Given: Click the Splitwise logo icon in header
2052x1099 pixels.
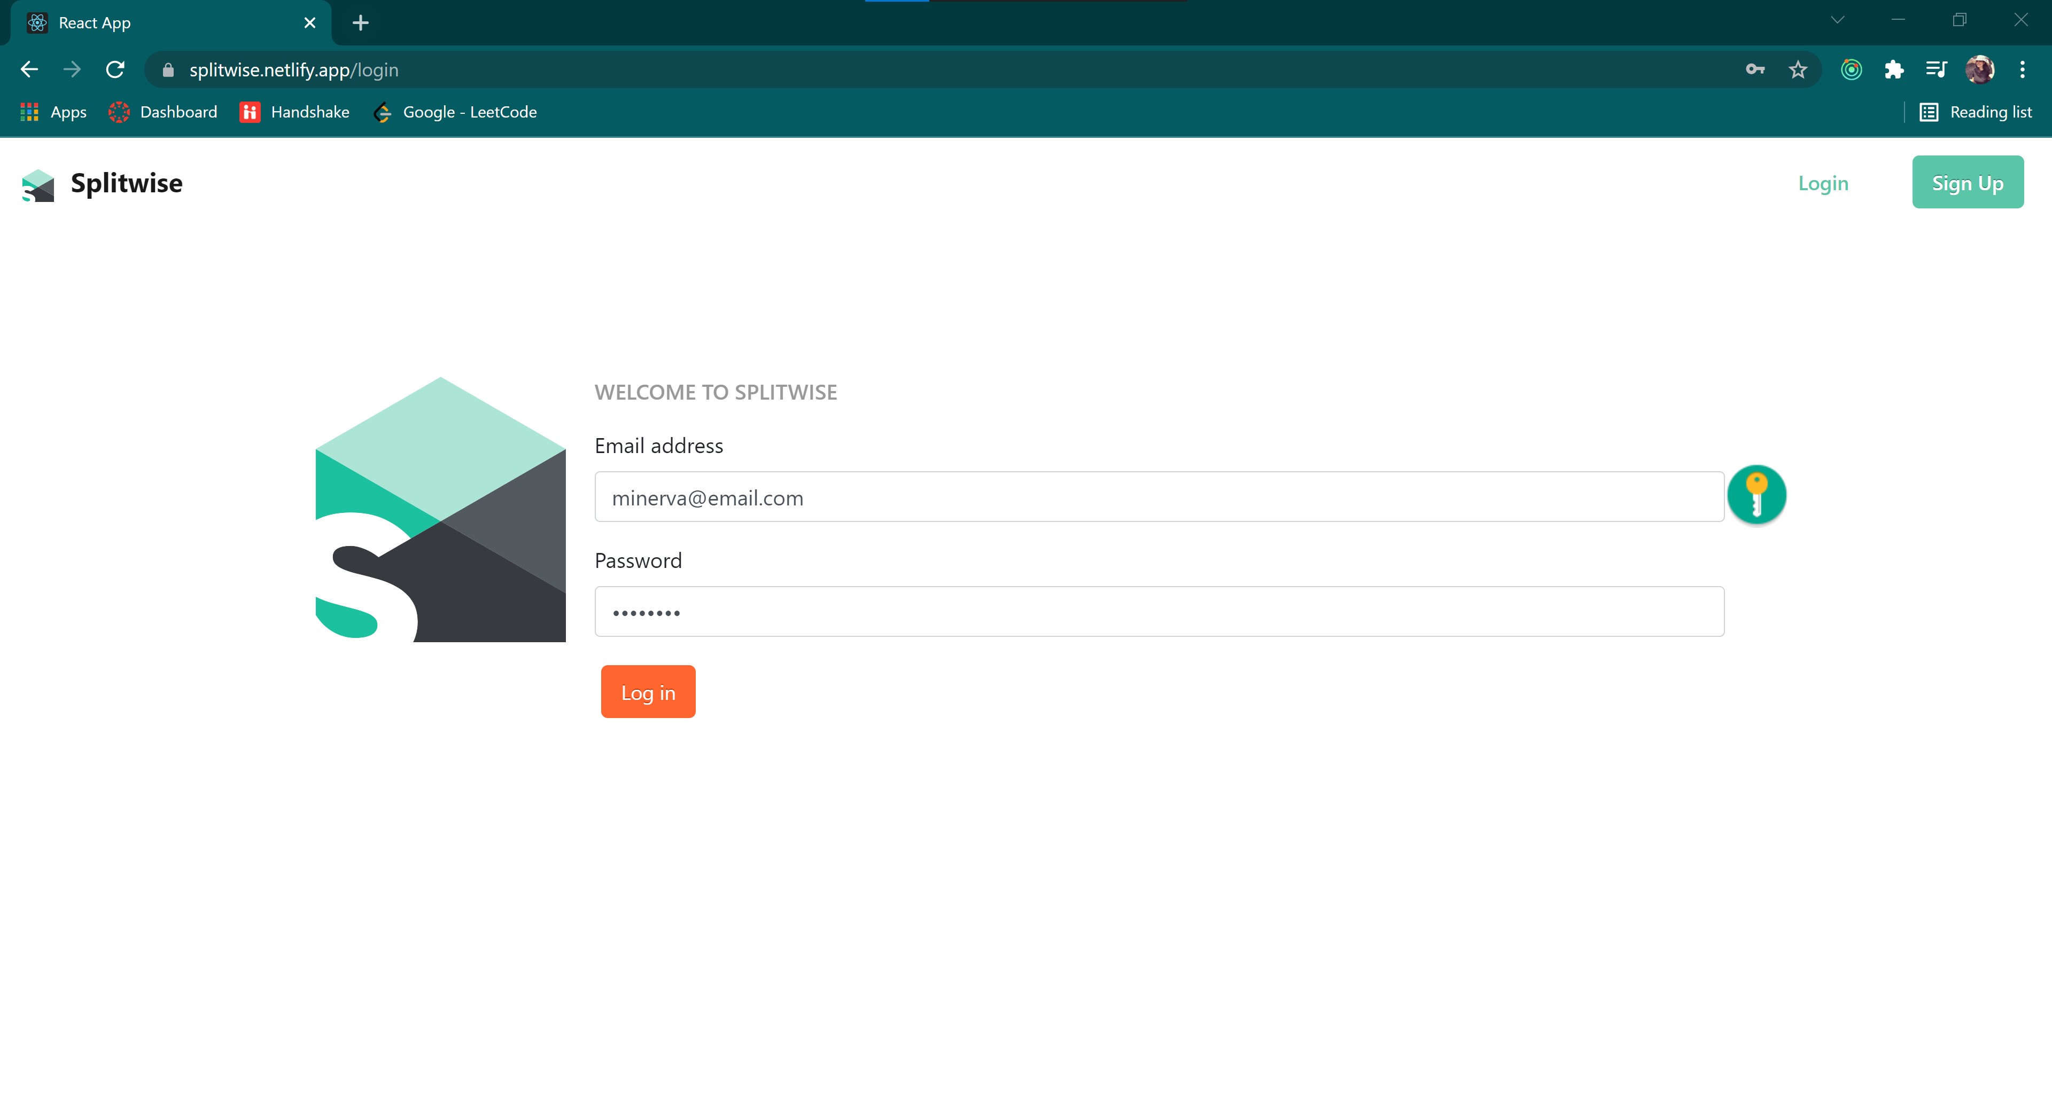Looking at the screenshot, I should [x=37, y=185].
